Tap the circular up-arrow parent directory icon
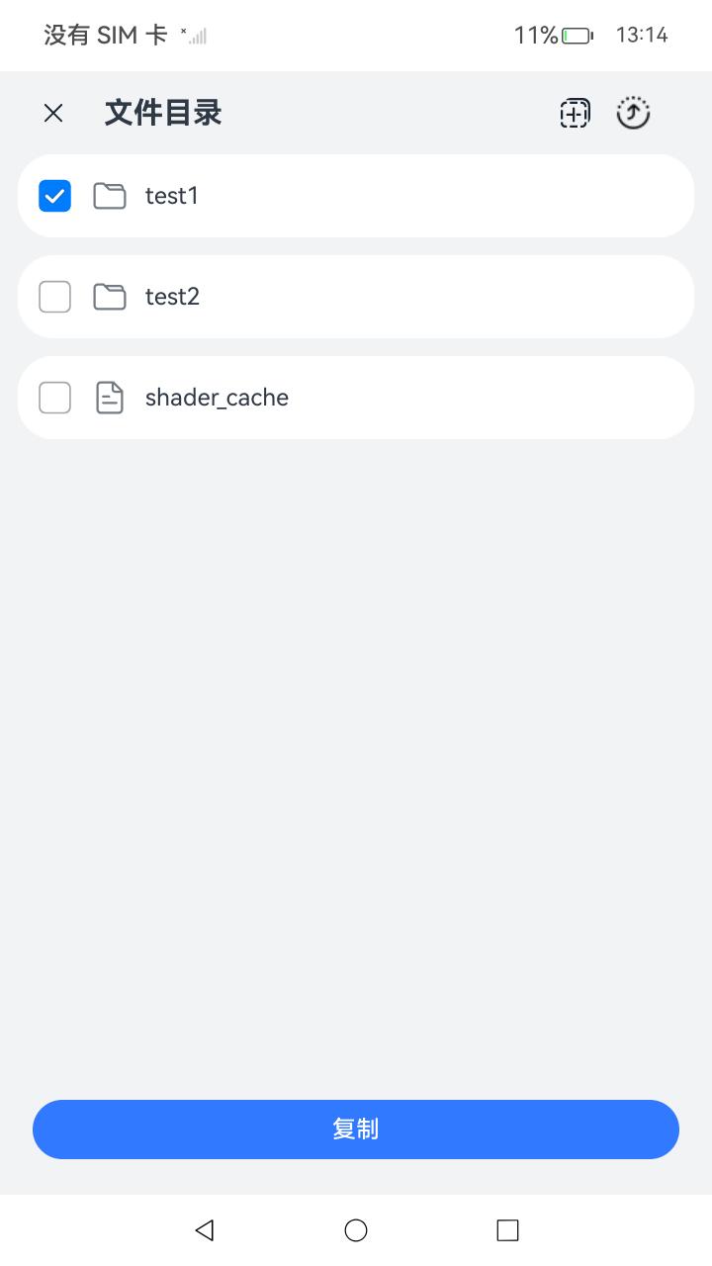Viewport: 712px width, 1266px height. coord(633,114)
